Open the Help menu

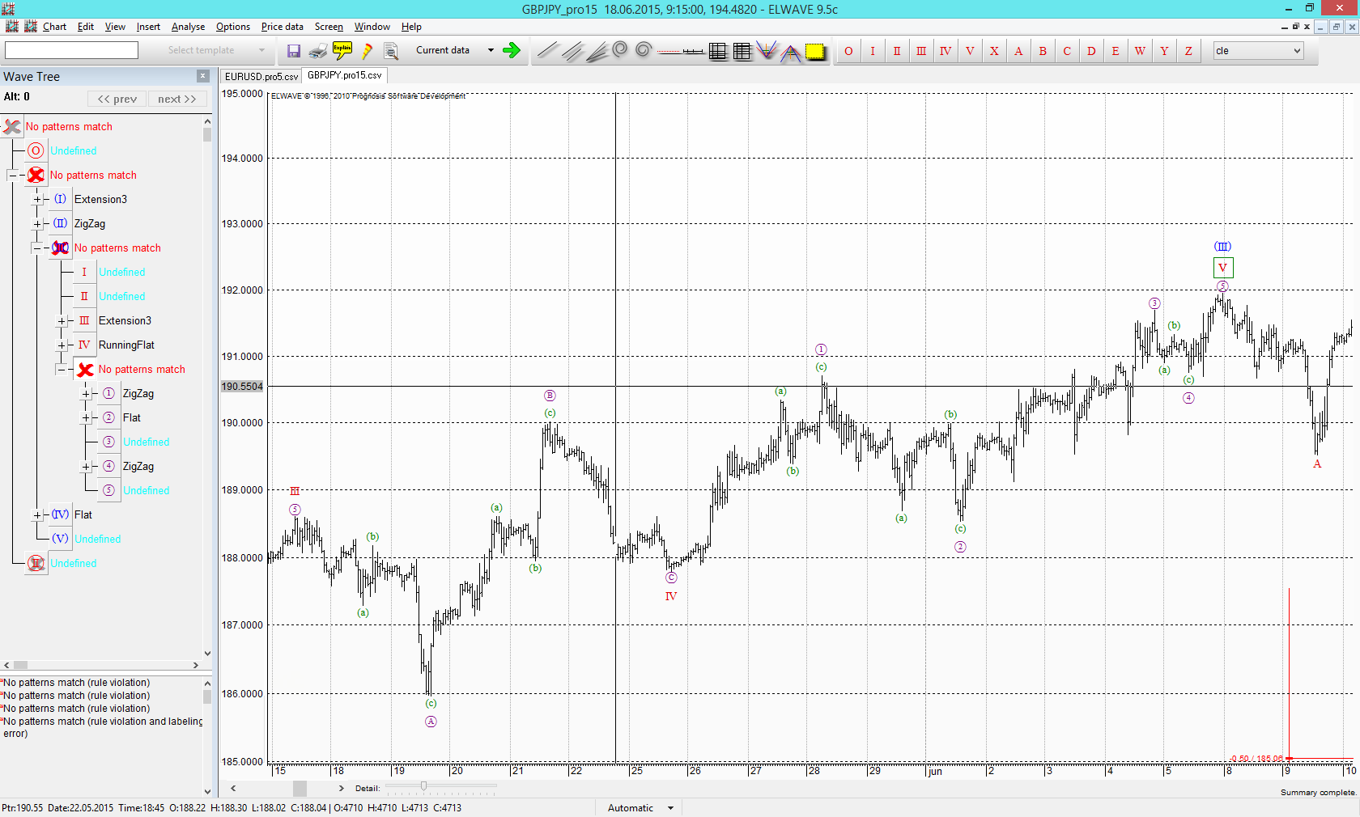pos(411,27)
